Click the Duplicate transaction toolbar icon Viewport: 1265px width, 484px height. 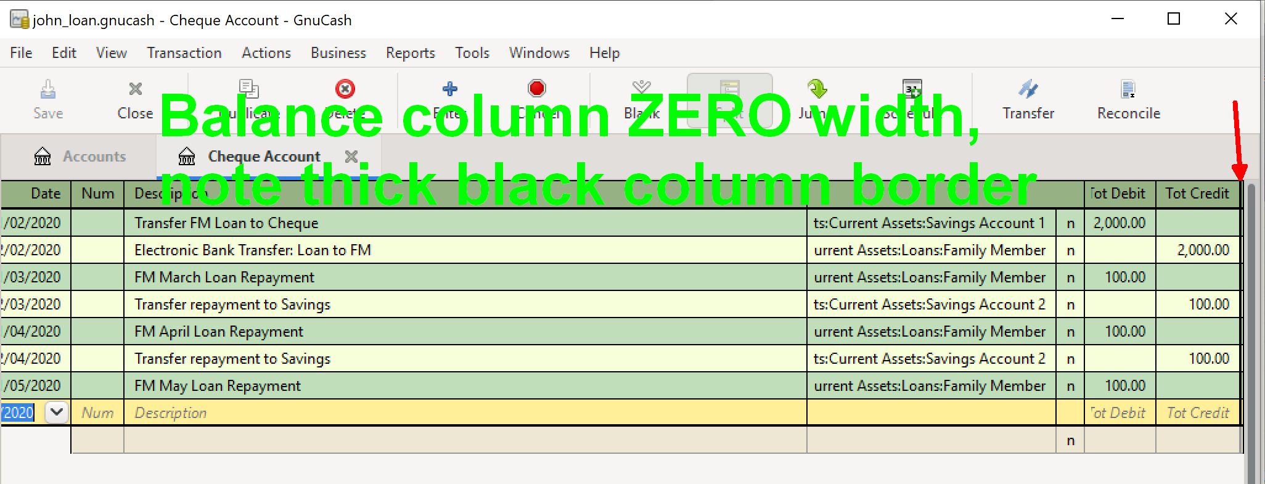[248, 89]
